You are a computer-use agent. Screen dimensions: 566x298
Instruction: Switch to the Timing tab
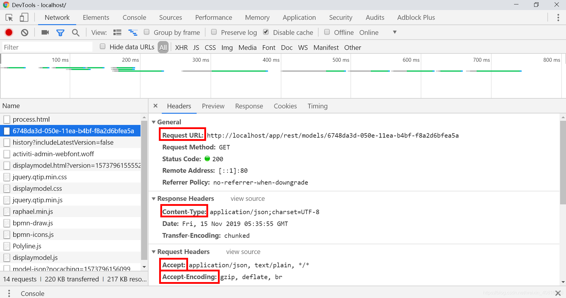[x=317, y=106]
